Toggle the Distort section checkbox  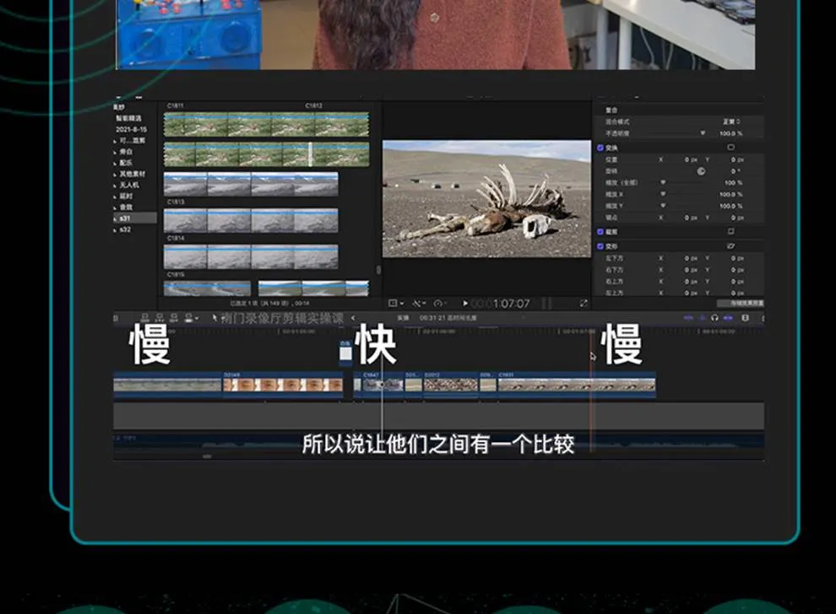(600, 245)
